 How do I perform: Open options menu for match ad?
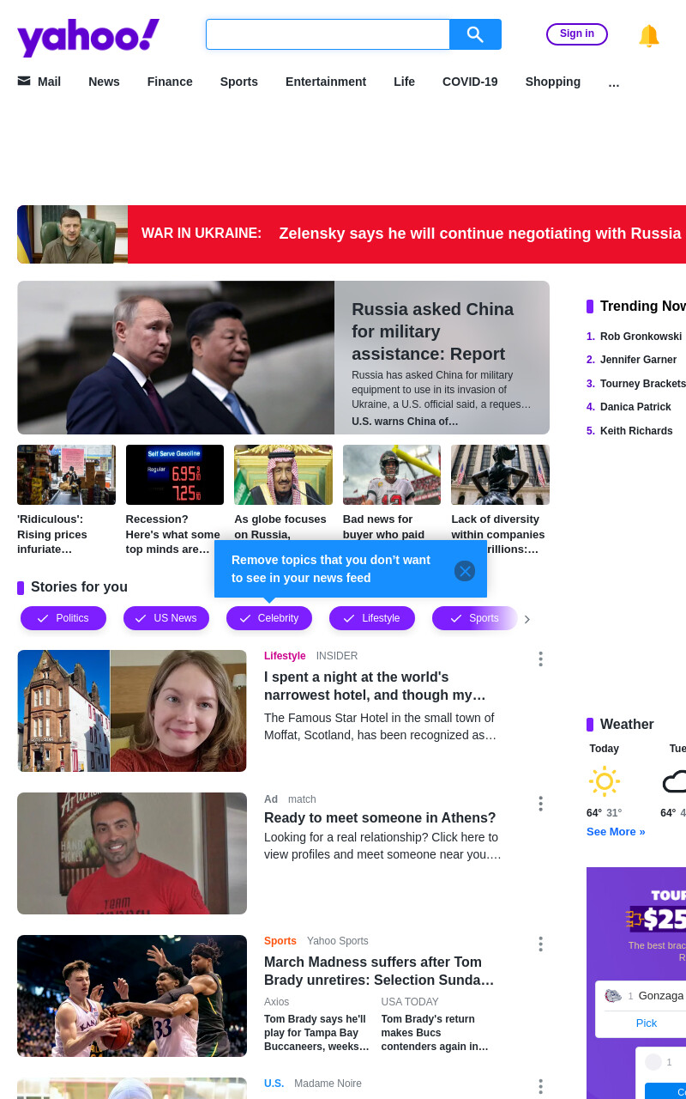pos(540,803)
